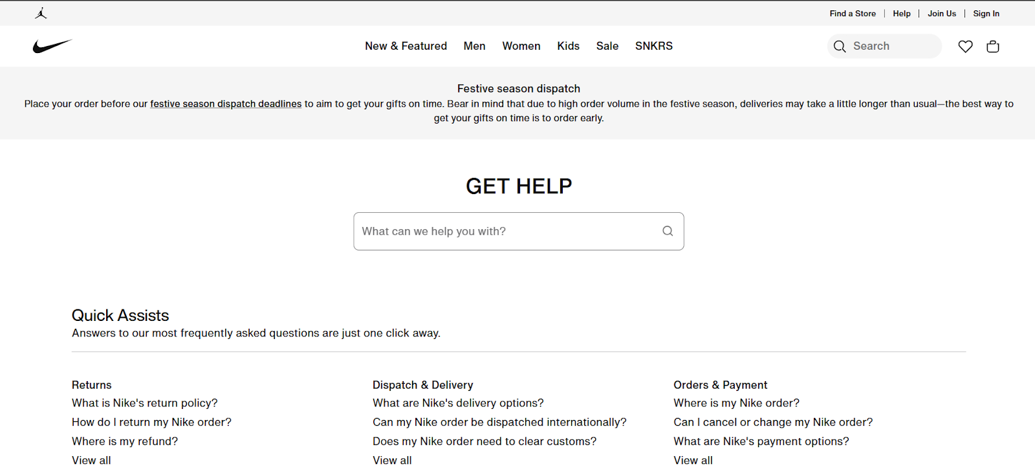Open 'Where is my Nike order?'
Screen dimensions: 1035x473
(736, 403)
